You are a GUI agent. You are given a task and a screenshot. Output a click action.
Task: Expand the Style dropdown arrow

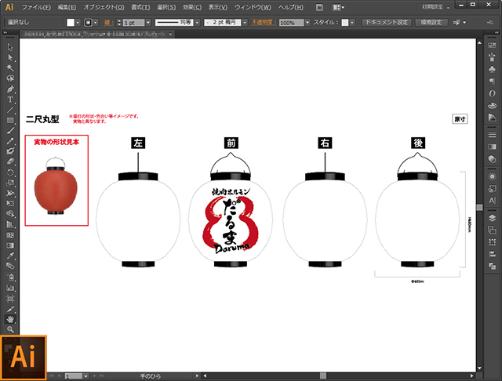pos(352,23)
